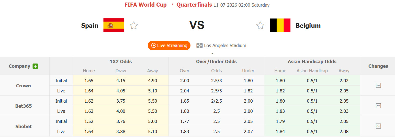Screen dimensions: 395x138
Task: Select the Asian Handicap Odds column header
Action: 312,62
